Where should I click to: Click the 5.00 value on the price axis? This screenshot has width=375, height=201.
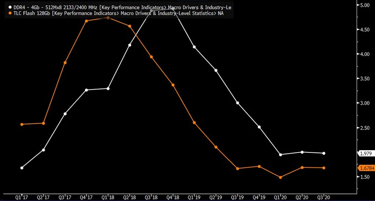(x=365, y=5)
